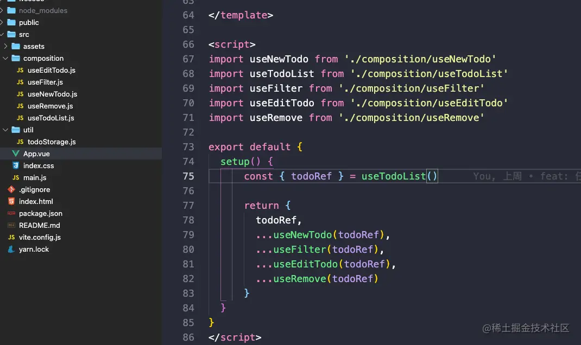
Task: Click ...useRemove(todoRef) on line 82
Action: pos(317,279)
